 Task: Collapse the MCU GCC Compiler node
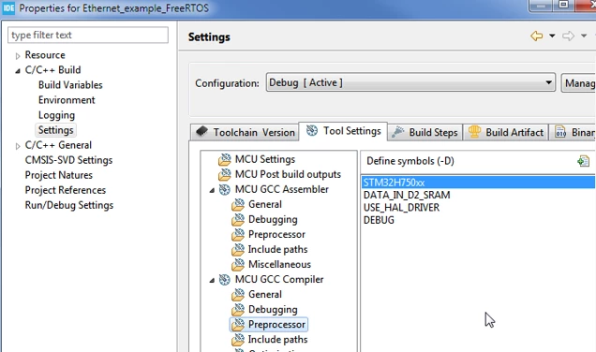pyautogui.click(x=212, y=281)
